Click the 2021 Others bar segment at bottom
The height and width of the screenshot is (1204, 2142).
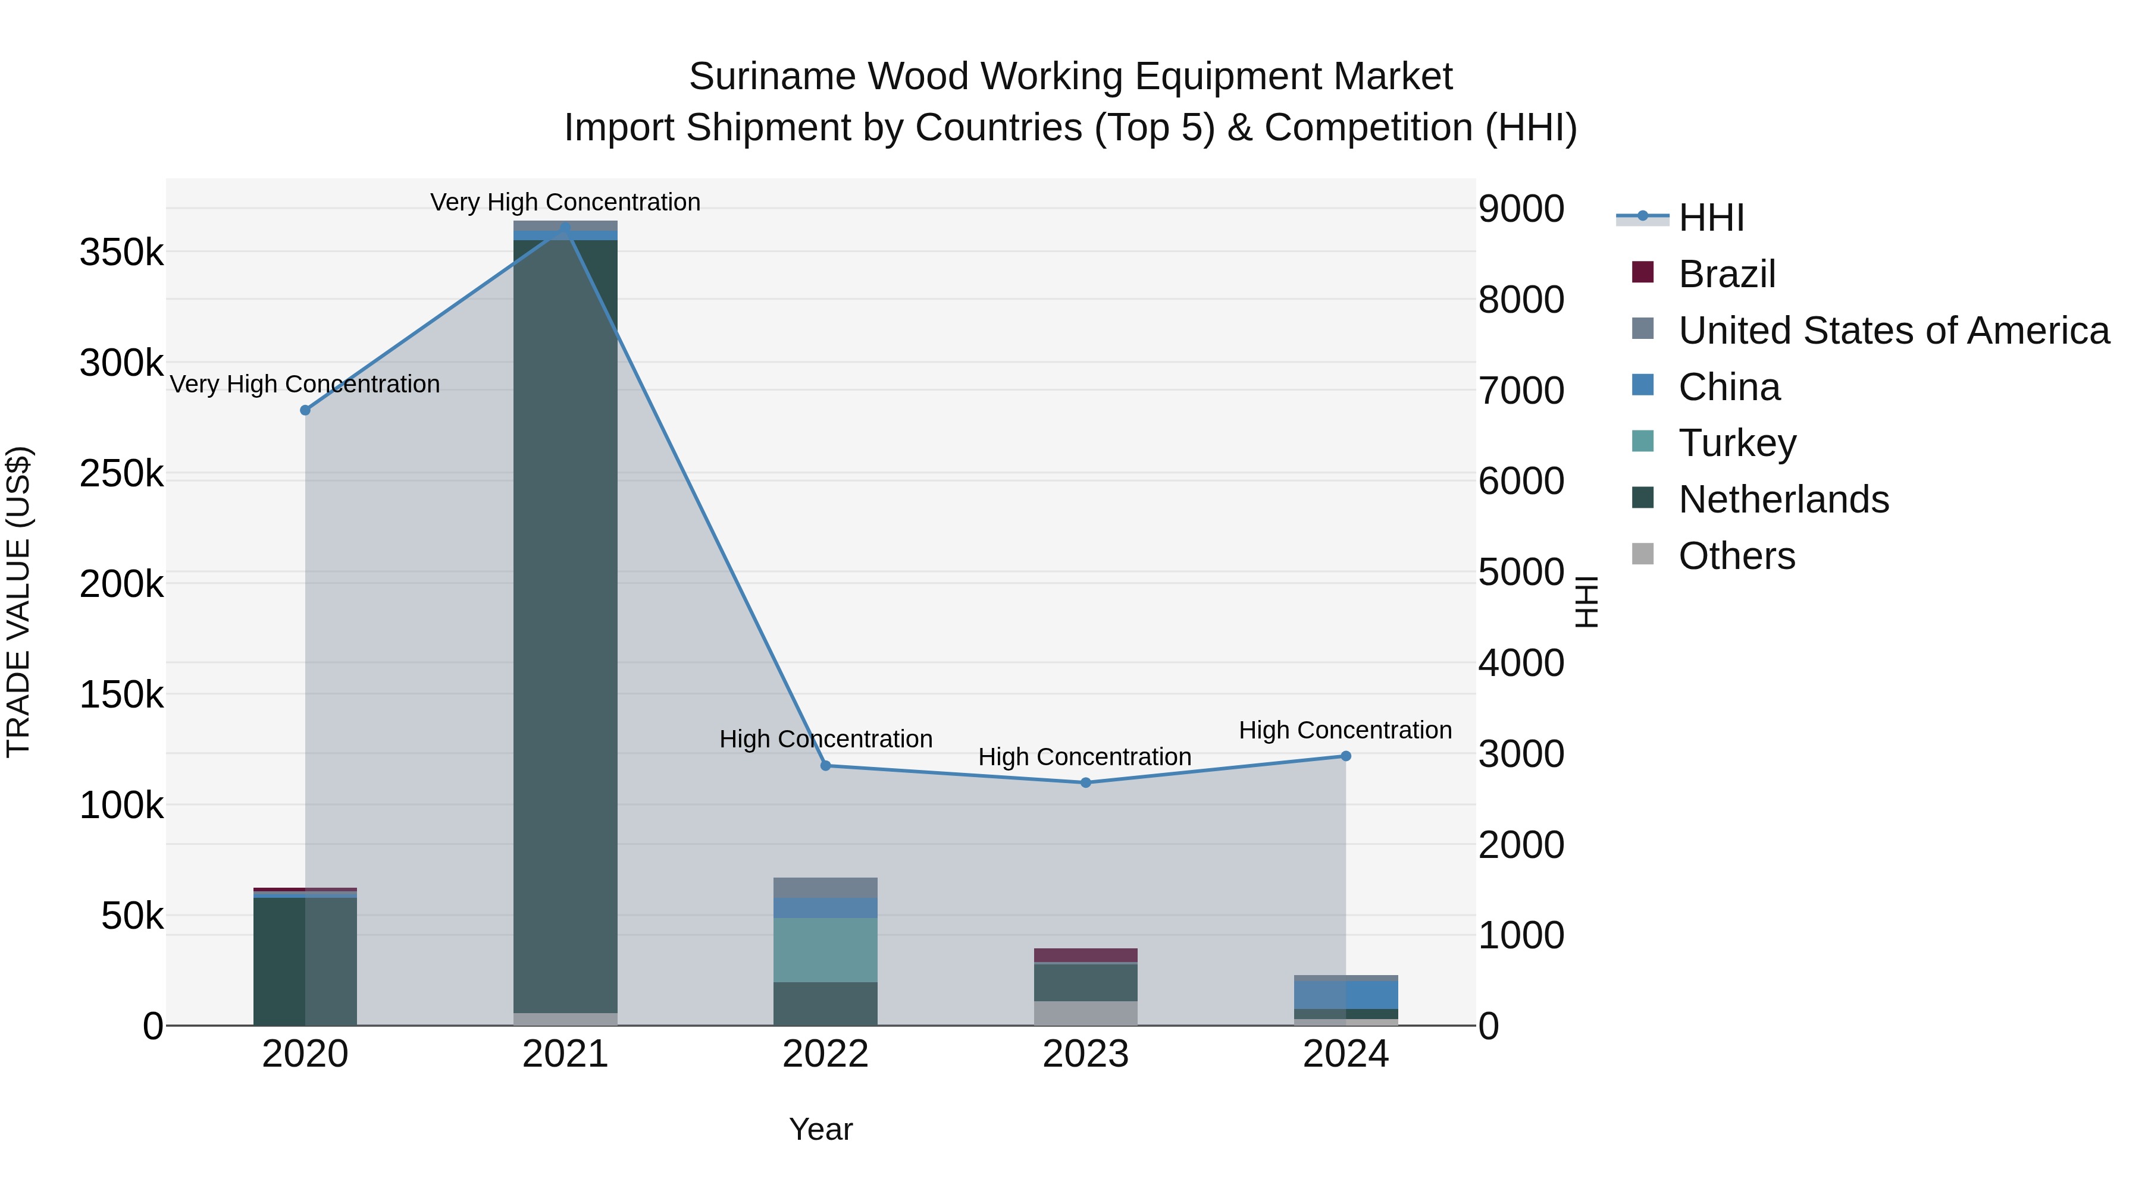(x=565, y=1020)
